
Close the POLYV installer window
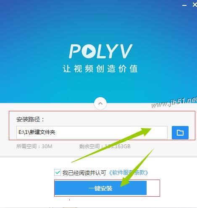pyautogui.click(x=195, y=5)
